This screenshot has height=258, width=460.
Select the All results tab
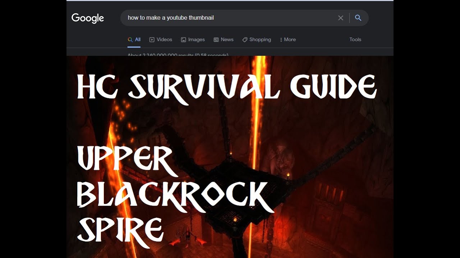(x=134, y=40)
